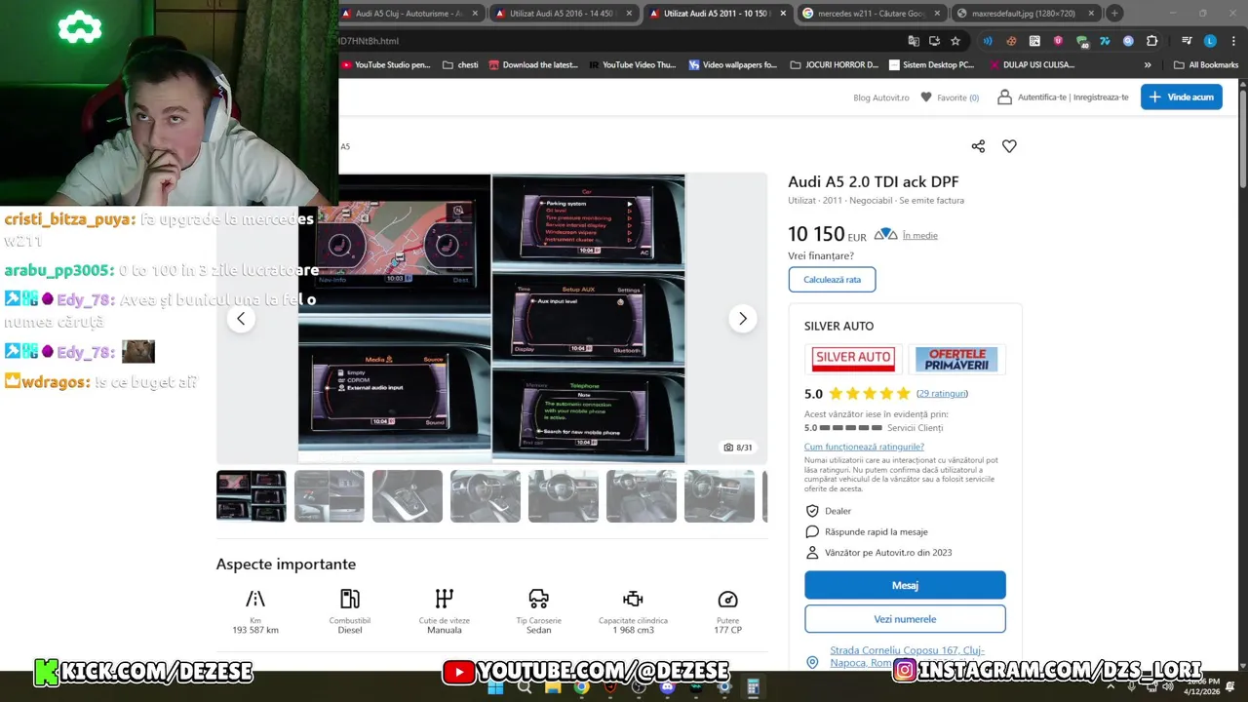The image size is (1248, 702).
Task: Open the SILVER AUTO dealer logo
Action: [x=853, y=358]
